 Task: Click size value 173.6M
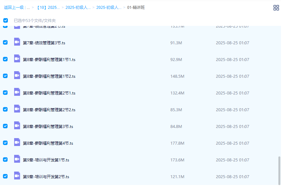[177, 160]
